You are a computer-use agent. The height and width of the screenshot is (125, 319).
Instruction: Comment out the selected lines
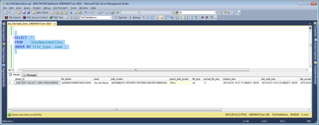coord(192,18)
